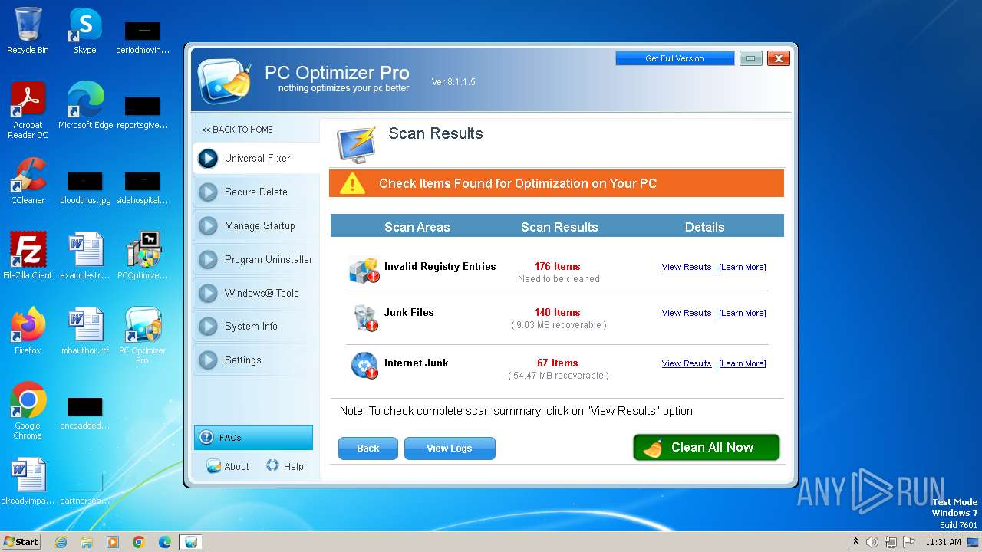Click the 140 Items count

click(x=558, y=313)
